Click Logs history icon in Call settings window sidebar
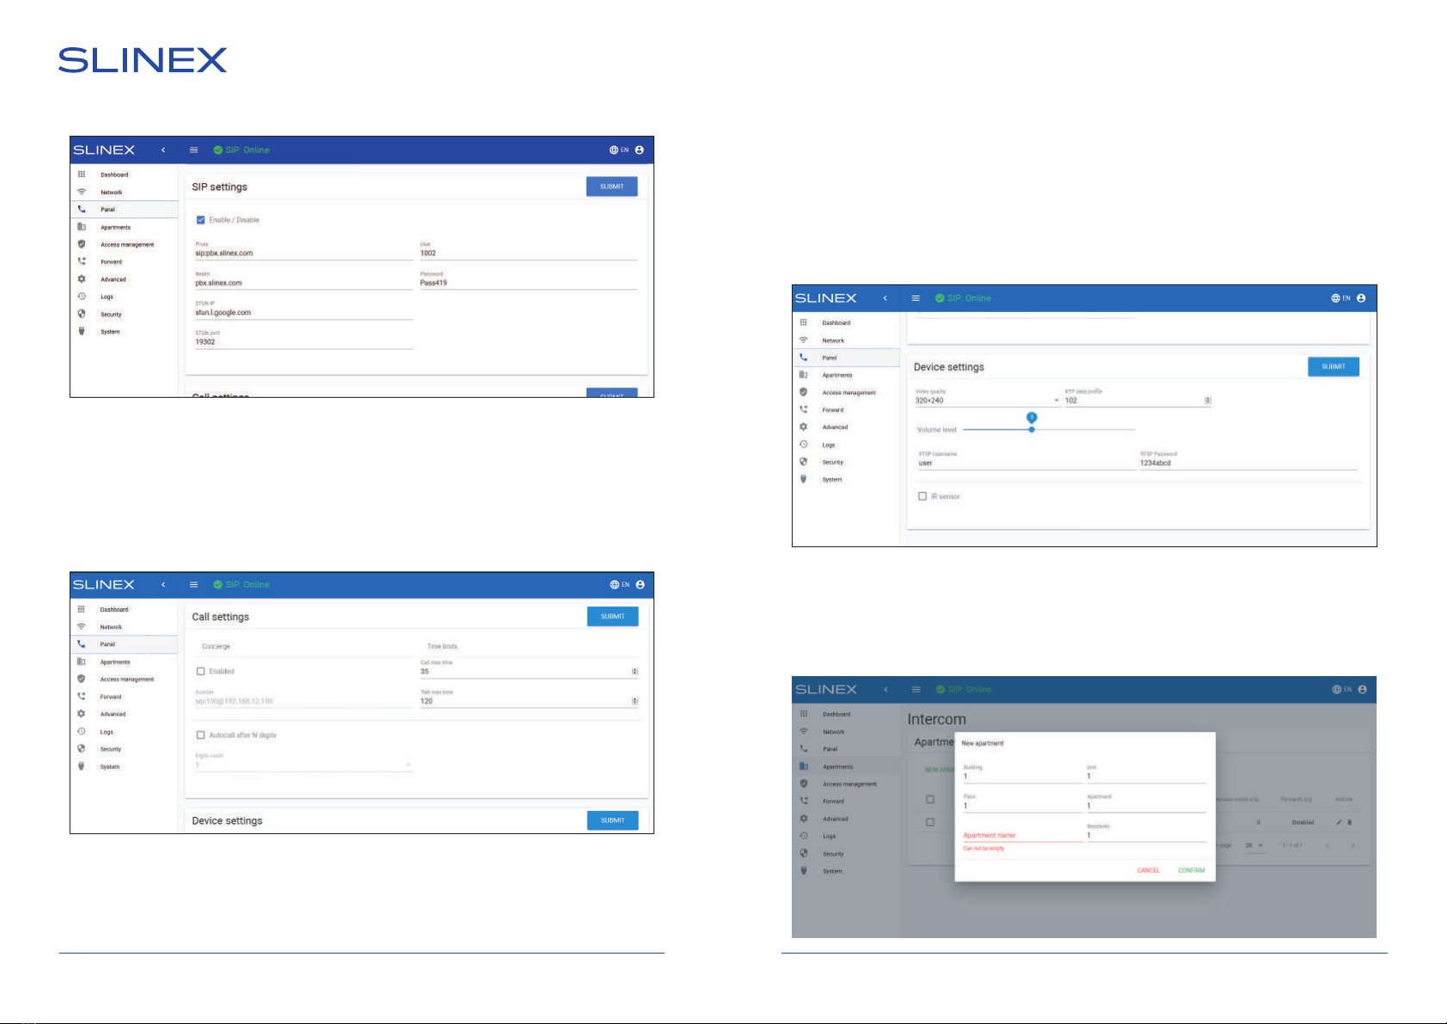Viewport: 1447px width, 1024px height. point(82,731)
